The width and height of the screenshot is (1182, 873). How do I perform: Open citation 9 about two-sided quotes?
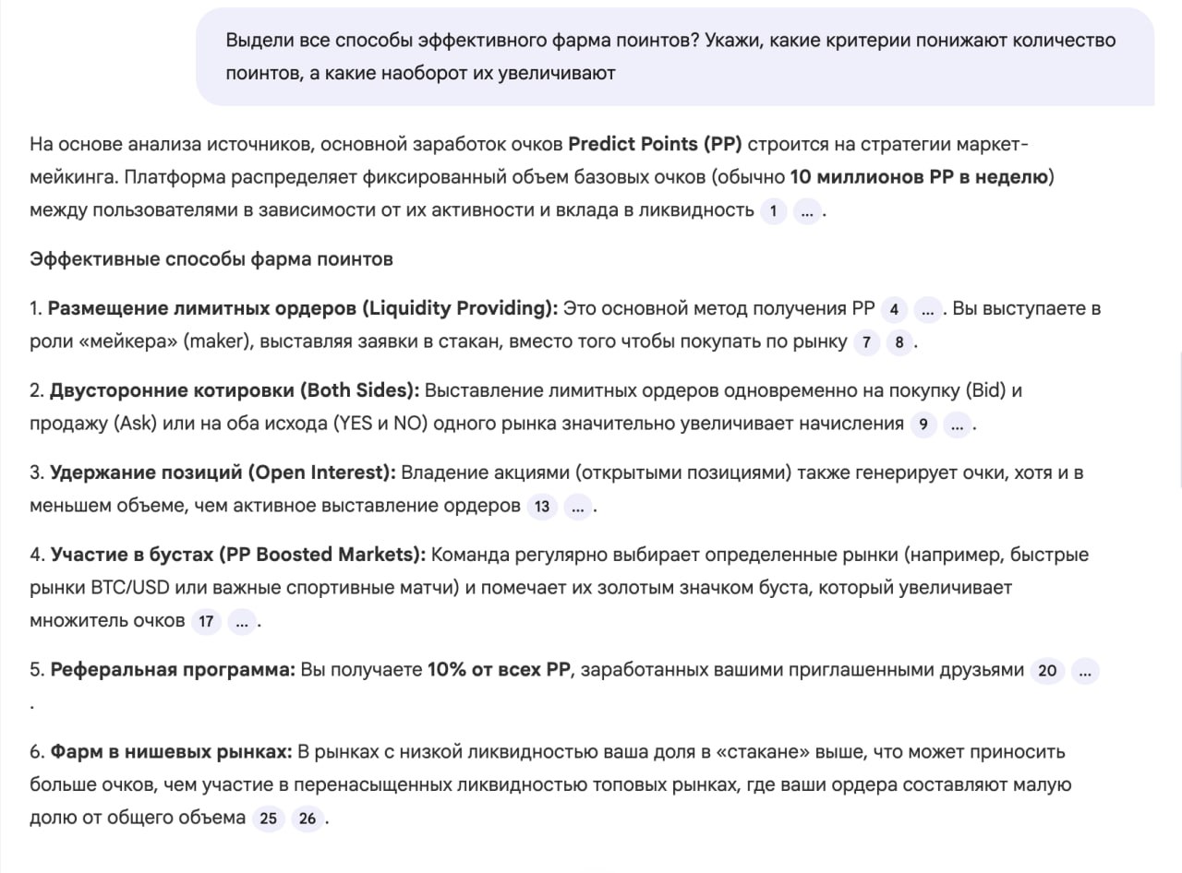[923, 425]
